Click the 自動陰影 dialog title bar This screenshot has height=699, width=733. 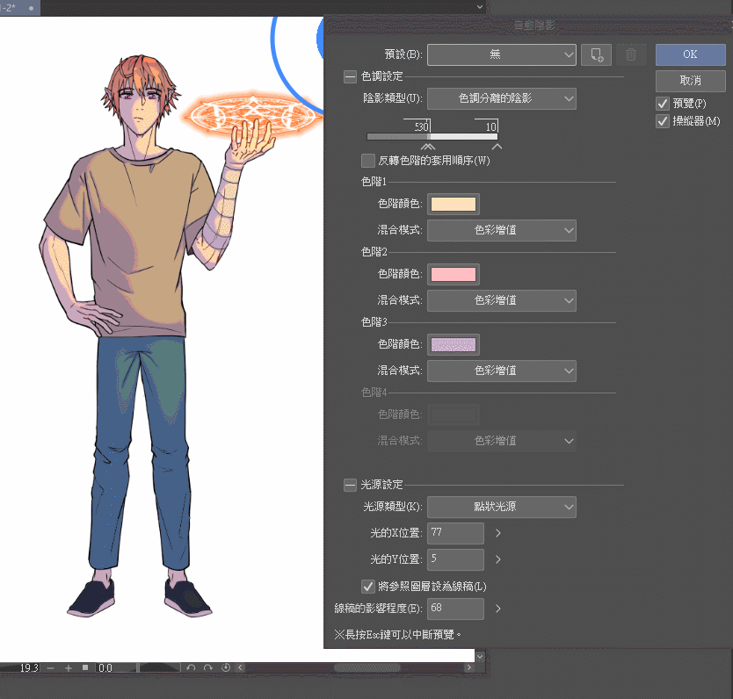tap(528, 25)
